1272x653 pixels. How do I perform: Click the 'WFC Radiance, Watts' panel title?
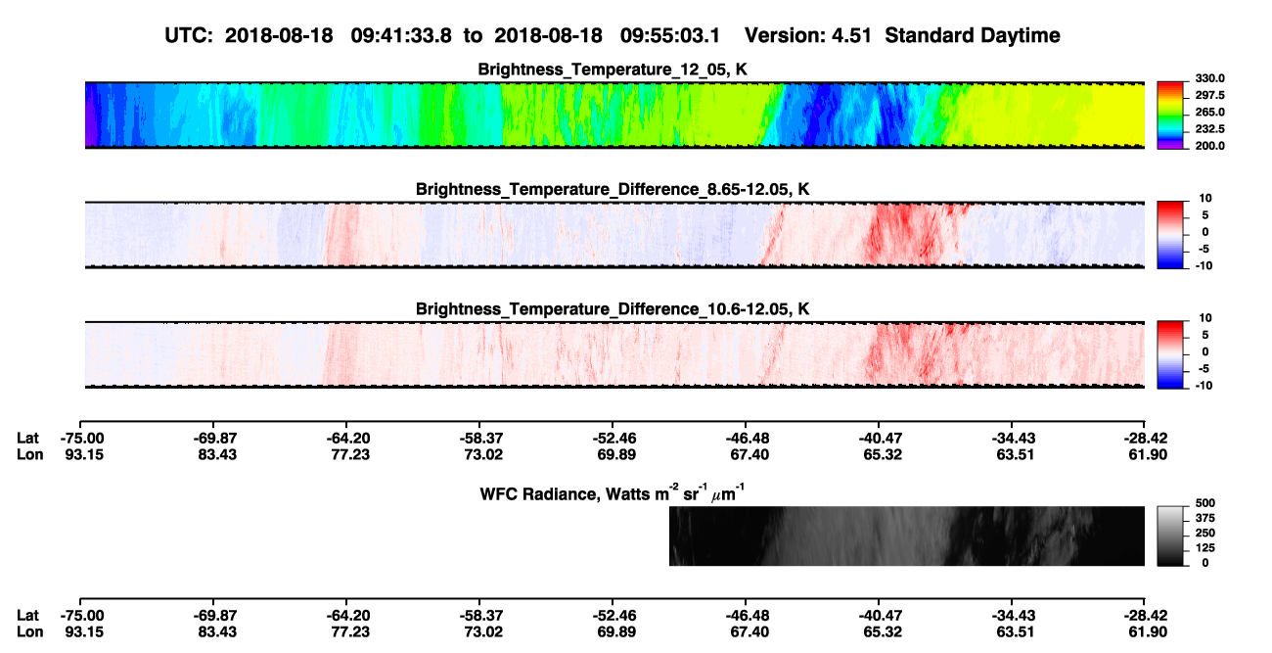[x=614, y=492]
